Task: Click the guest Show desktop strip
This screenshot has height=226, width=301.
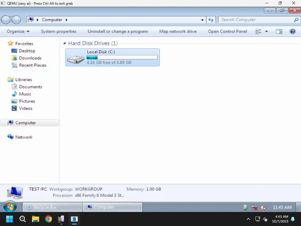Action: click(299, 207)
